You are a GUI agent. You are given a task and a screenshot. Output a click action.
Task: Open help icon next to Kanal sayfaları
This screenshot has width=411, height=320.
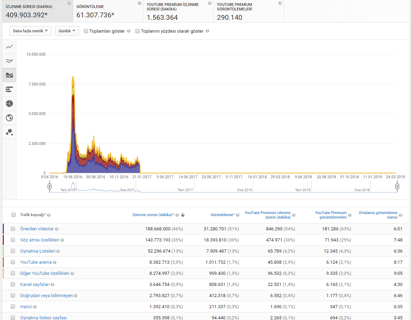tap(53, 285)
